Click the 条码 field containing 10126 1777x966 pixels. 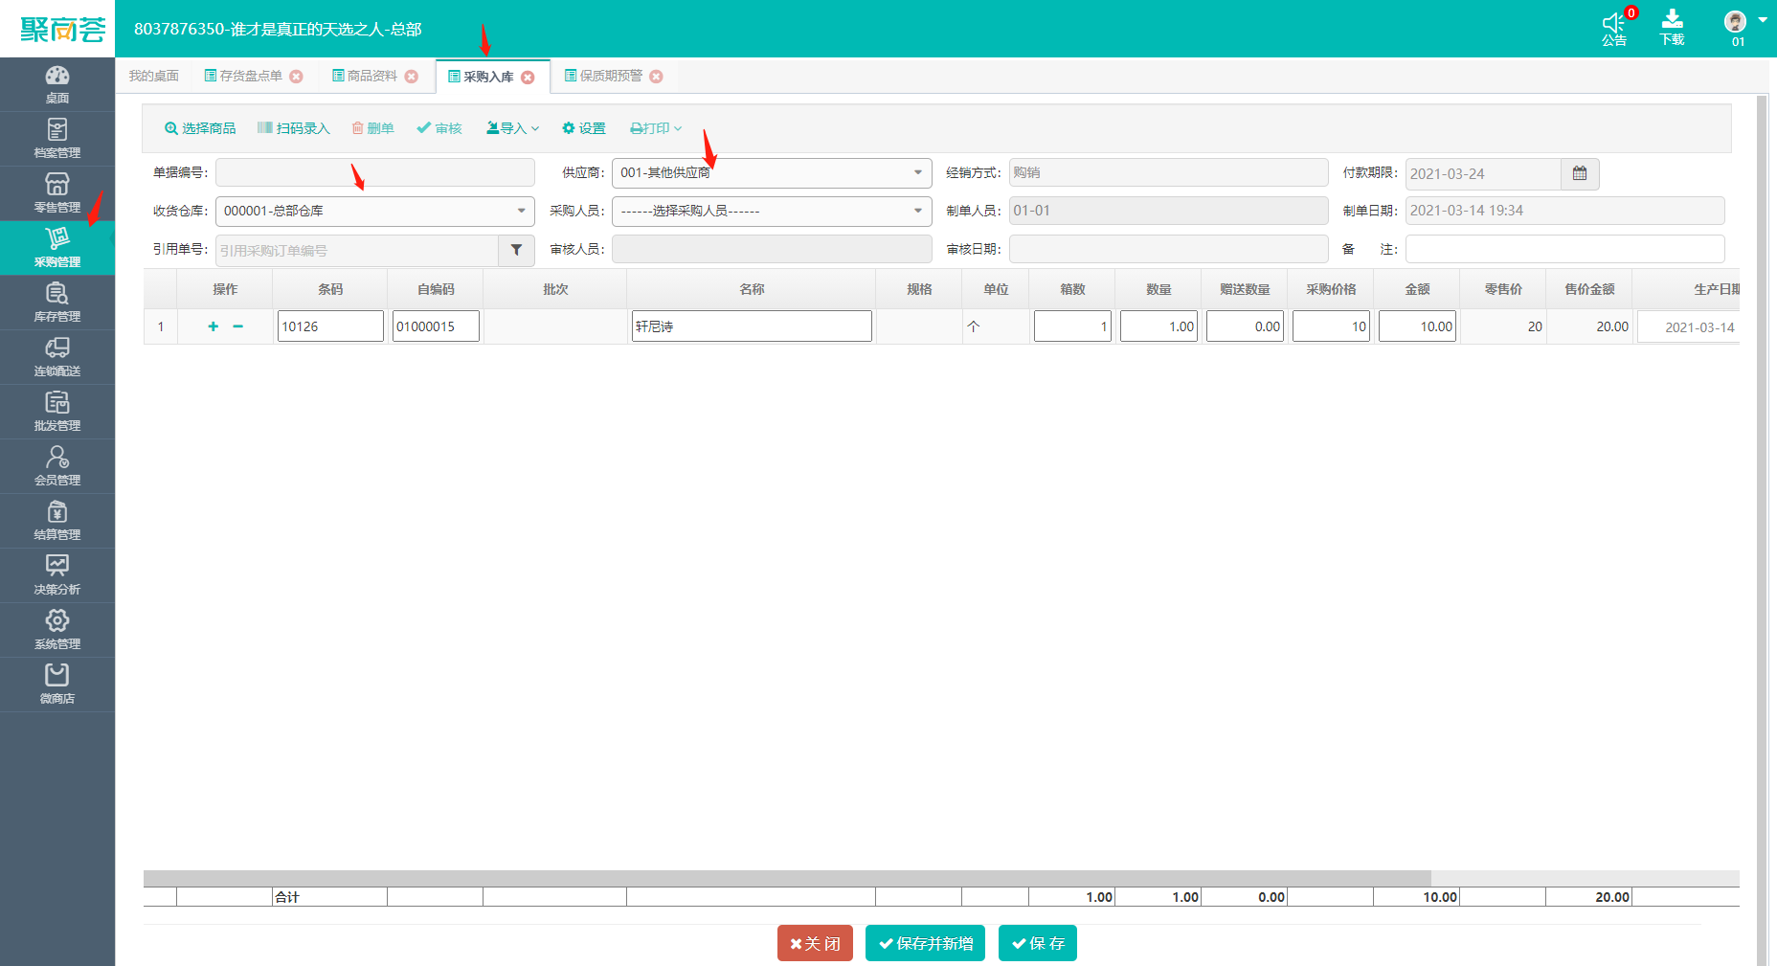[x=330, y=326]
